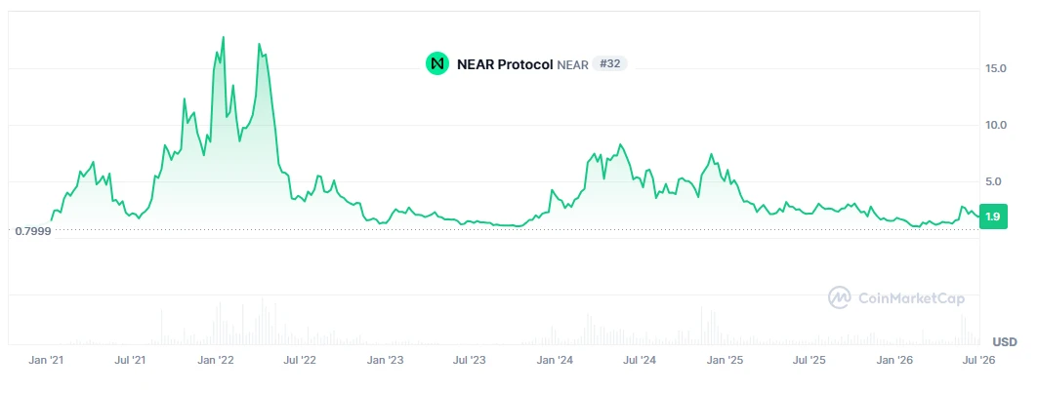Select the Jul '23 time axis label
The width and height of the screenshot is (1038, 393).
(470, 361)
